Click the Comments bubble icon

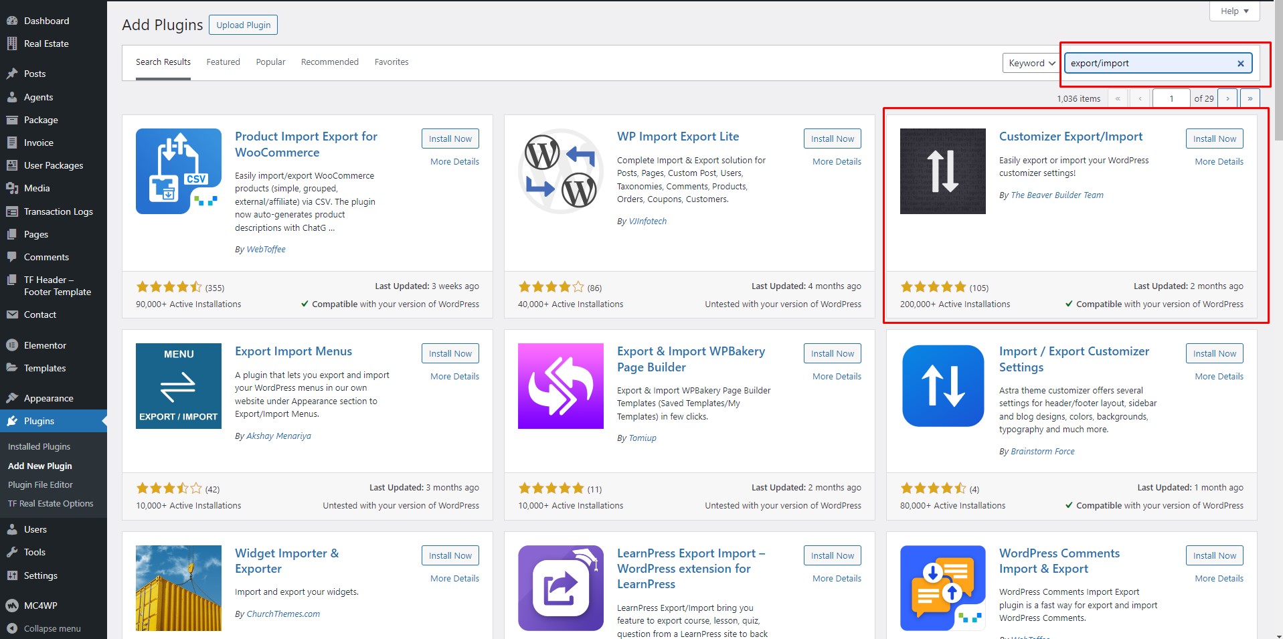point(12,257)
